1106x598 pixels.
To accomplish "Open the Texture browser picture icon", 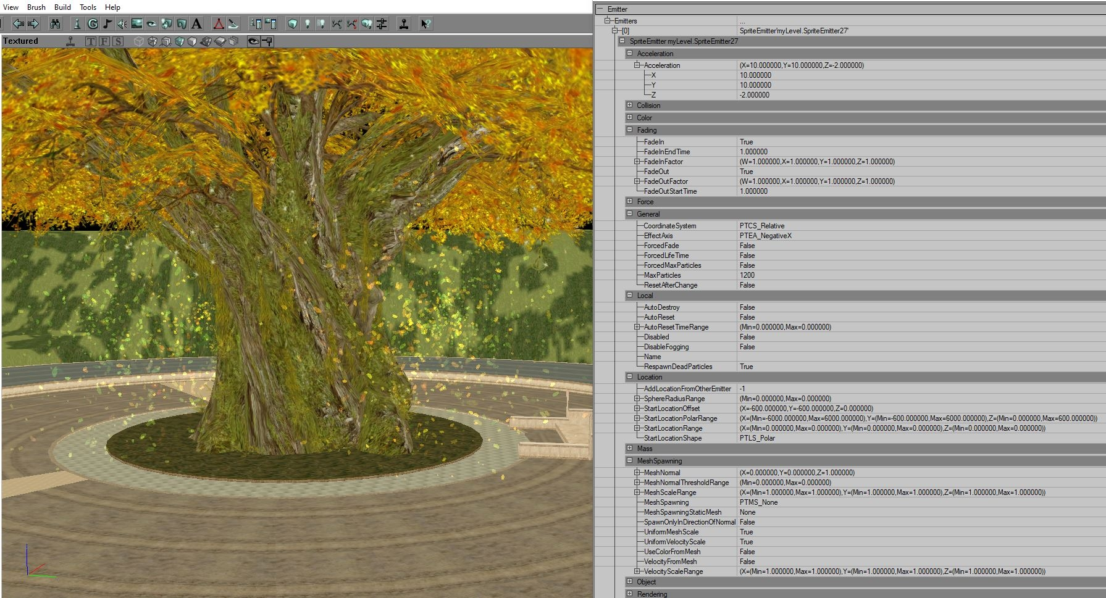I will pos(136,24).
